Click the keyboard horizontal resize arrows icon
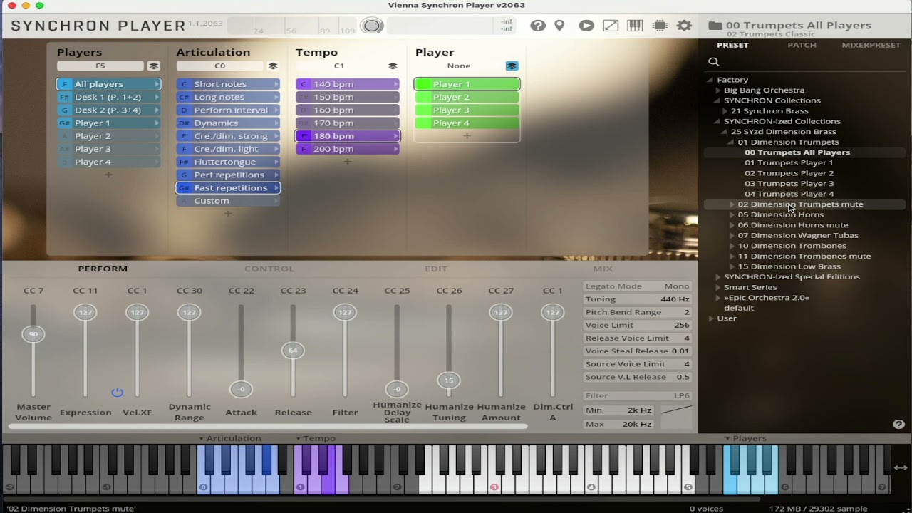 coord(901,468)
